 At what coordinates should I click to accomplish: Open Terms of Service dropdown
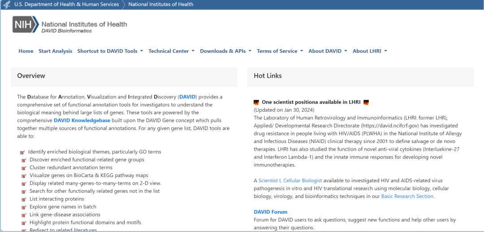coord(280,51)
